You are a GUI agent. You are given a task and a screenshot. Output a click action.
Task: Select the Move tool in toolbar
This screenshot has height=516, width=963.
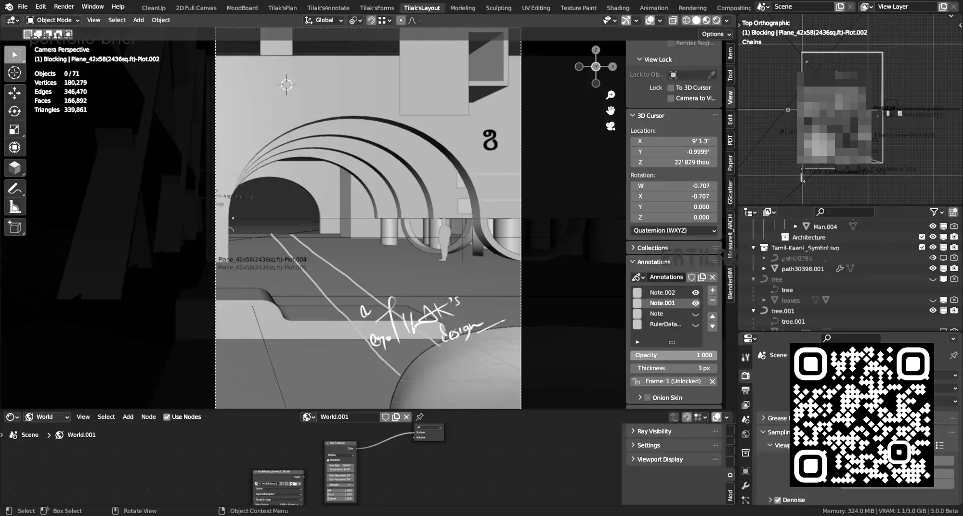pyautogui.click(x=14, y=93)
